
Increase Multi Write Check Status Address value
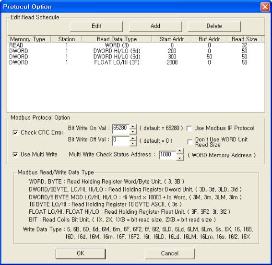click(180, 151)
